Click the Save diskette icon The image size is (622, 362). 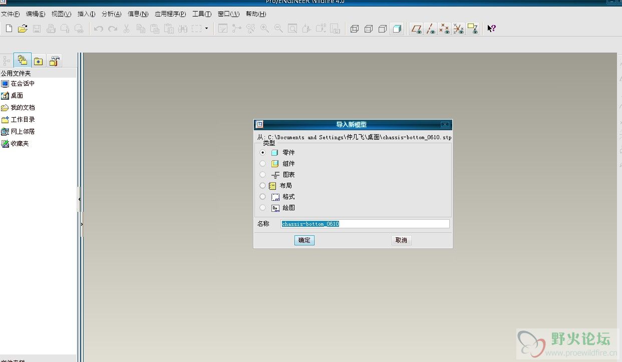(37, 29)
